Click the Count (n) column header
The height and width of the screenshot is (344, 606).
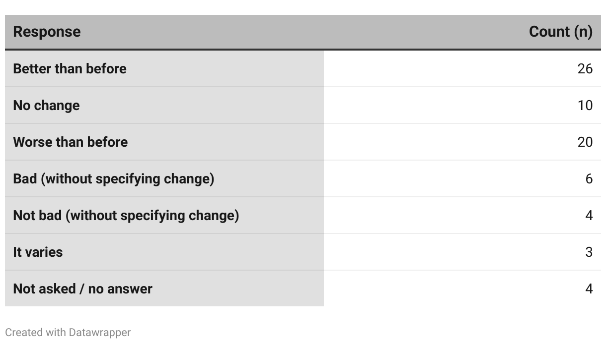click(x=560, y=32)
